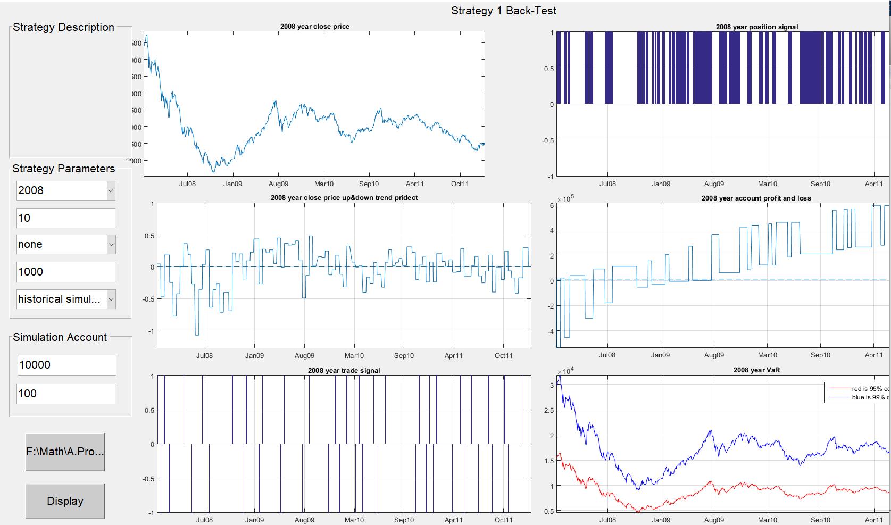891x525 pixels.
Task: Click the Simulation Account field showing 100
Action: pyautogui.click(x=65, y=394)
